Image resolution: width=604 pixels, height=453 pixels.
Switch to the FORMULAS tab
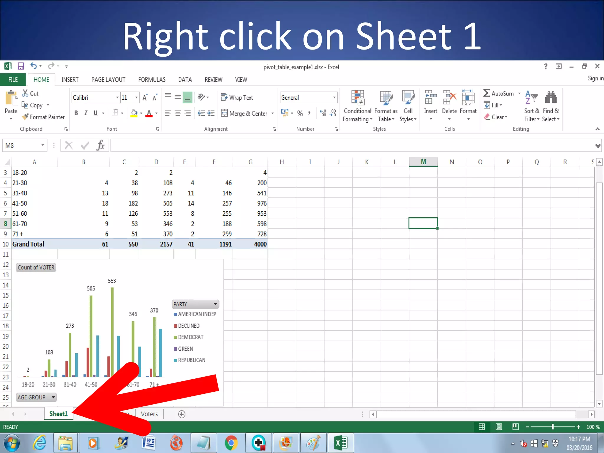[x=152, y=80]
